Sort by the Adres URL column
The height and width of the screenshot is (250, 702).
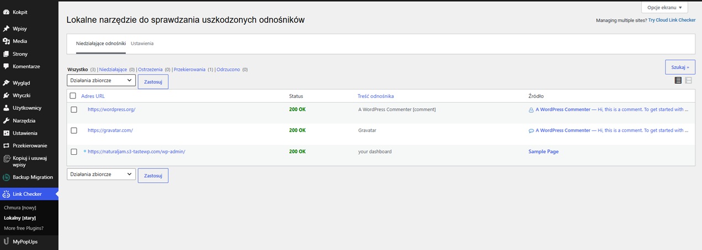click(93, 96)
